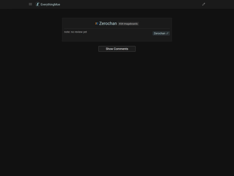
Task: Select the 'note: no review yet' text
Action: click(x=75, y=32)
